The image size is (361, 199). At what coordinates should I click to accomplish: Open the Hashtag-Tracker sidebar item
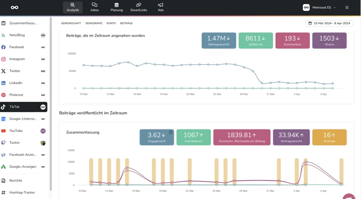tap(22, 193)
